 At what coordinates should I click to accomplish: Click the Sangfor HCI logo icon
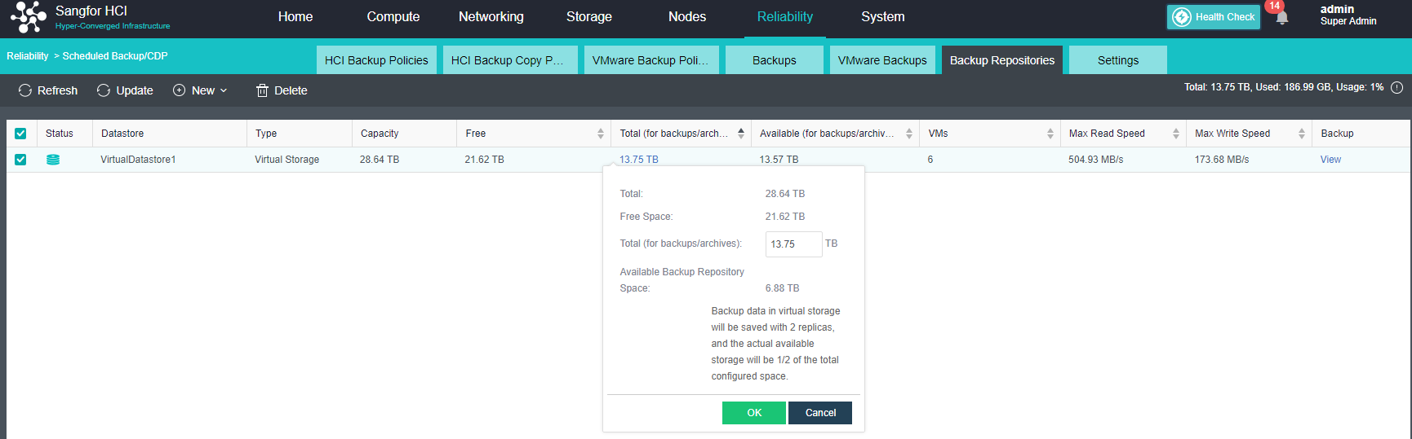28,17
